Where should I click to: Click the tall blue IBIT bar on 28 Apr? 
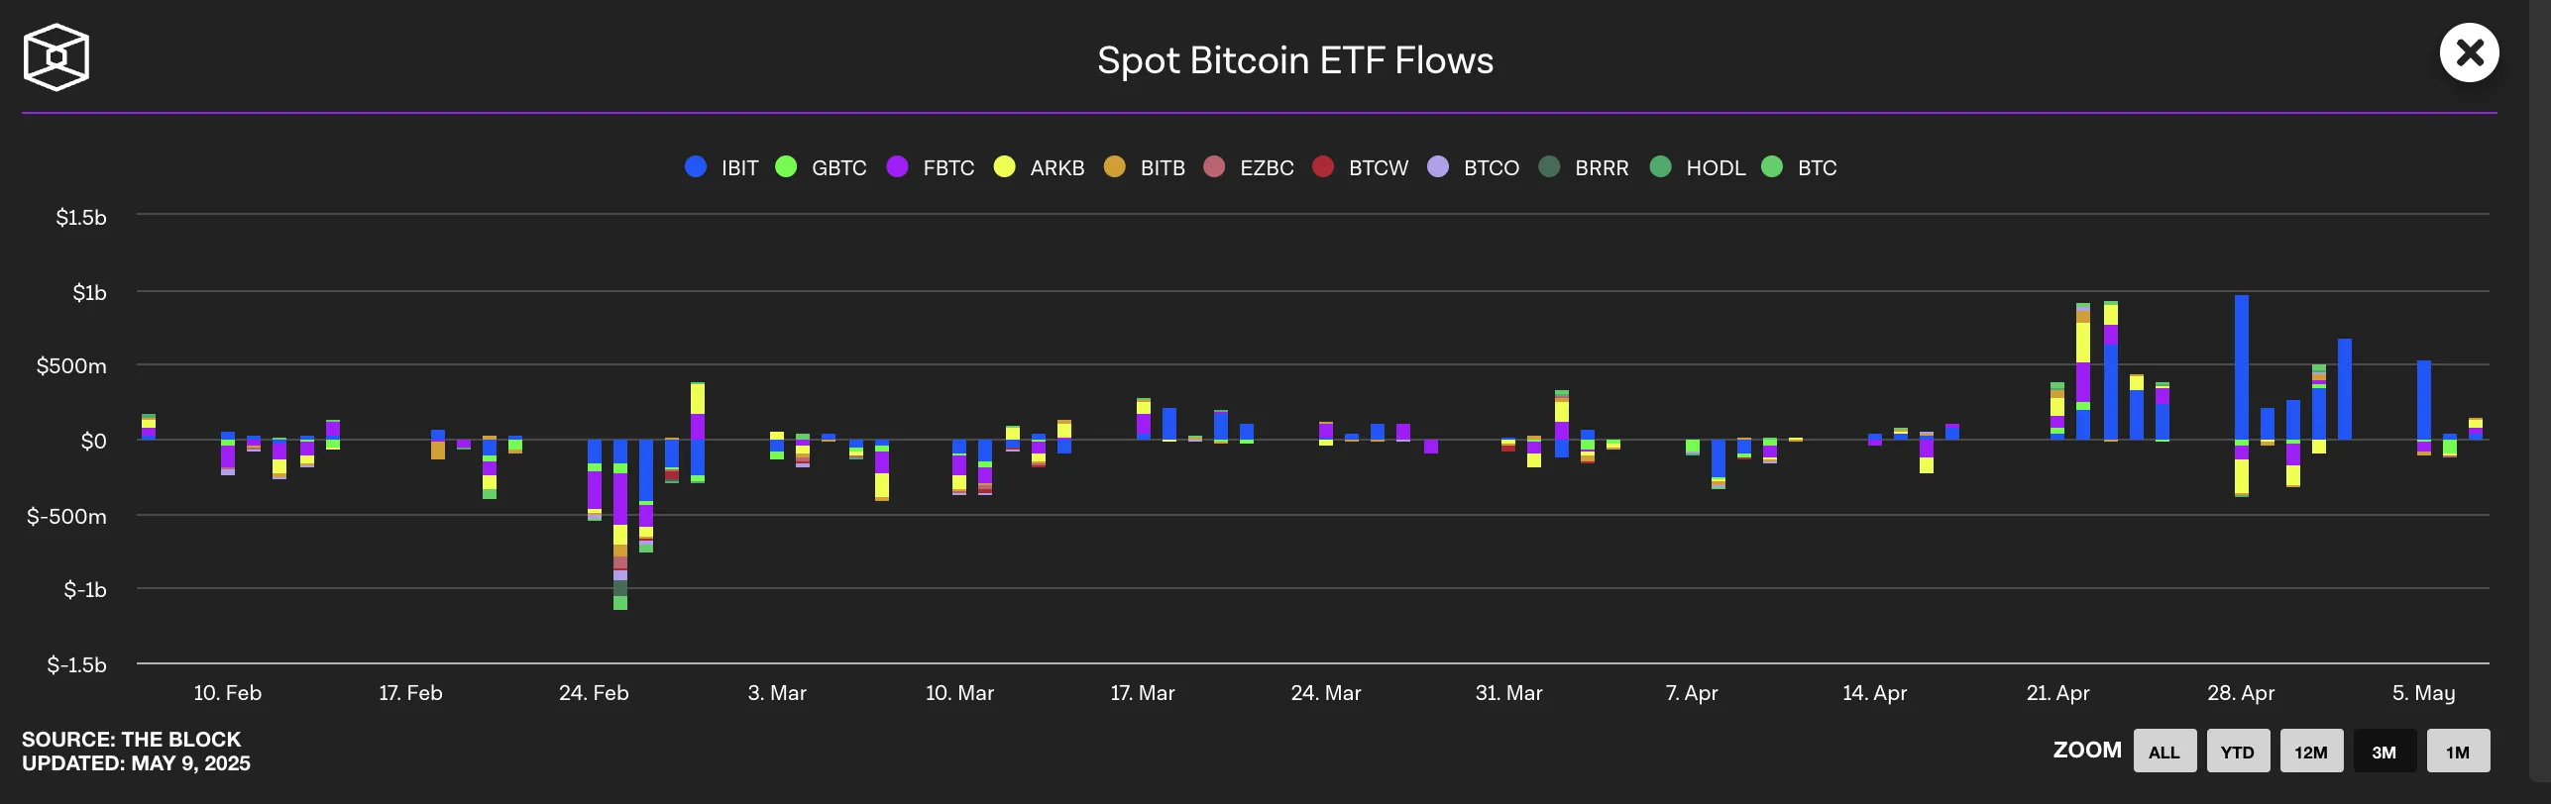coord(2241,367)
